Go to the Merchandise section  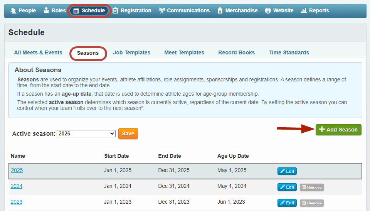coord(237,10)
